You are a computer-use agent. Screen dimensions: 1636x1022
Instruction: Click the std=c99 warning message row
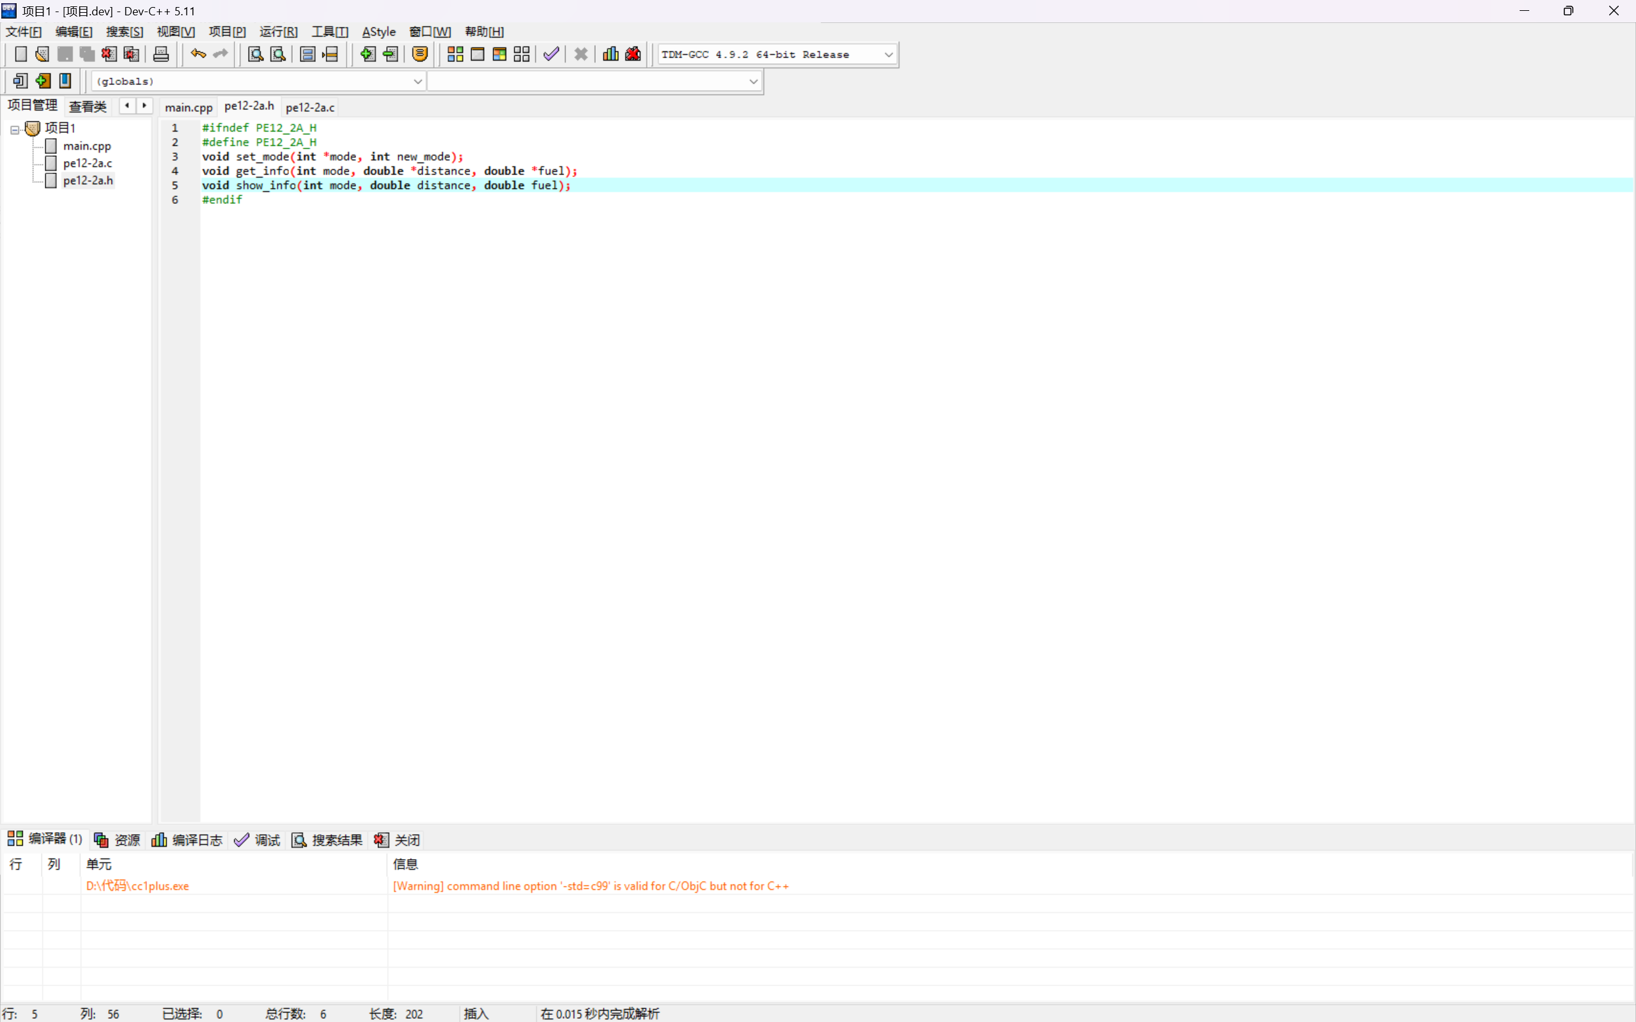point(590,885)
